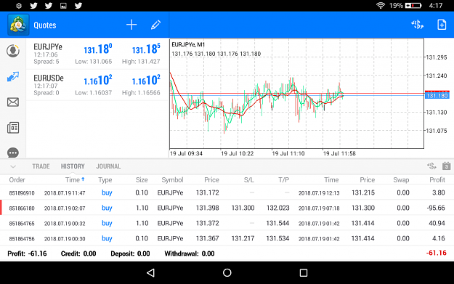The width and height of the screenshot is (454, 284).
Task: Tap battery indicator in status bar
Action: click(x=413, y=6)
